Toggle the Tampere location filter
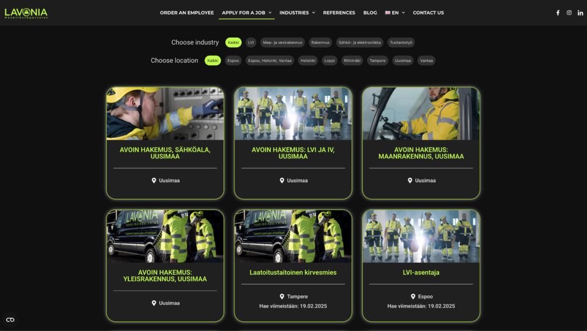 [x=377, y=61]
